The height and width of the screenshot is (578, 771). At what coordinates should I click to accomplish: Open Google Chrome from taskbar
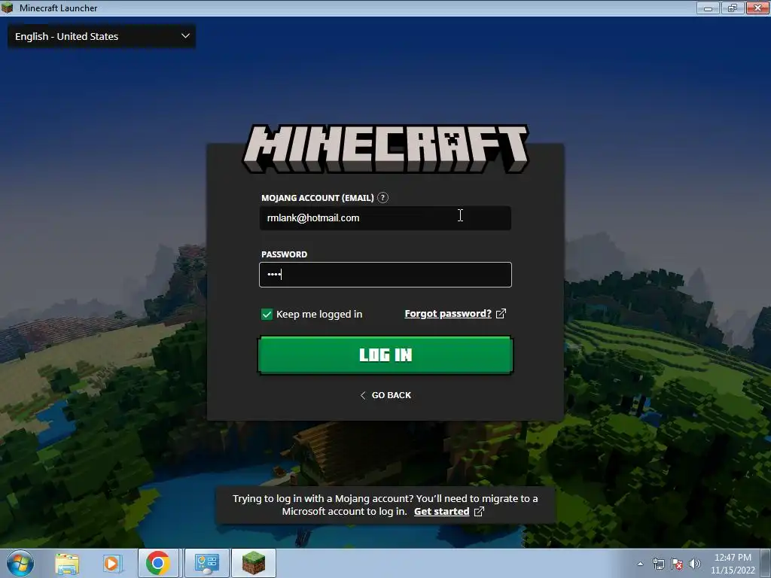(158, 563)
